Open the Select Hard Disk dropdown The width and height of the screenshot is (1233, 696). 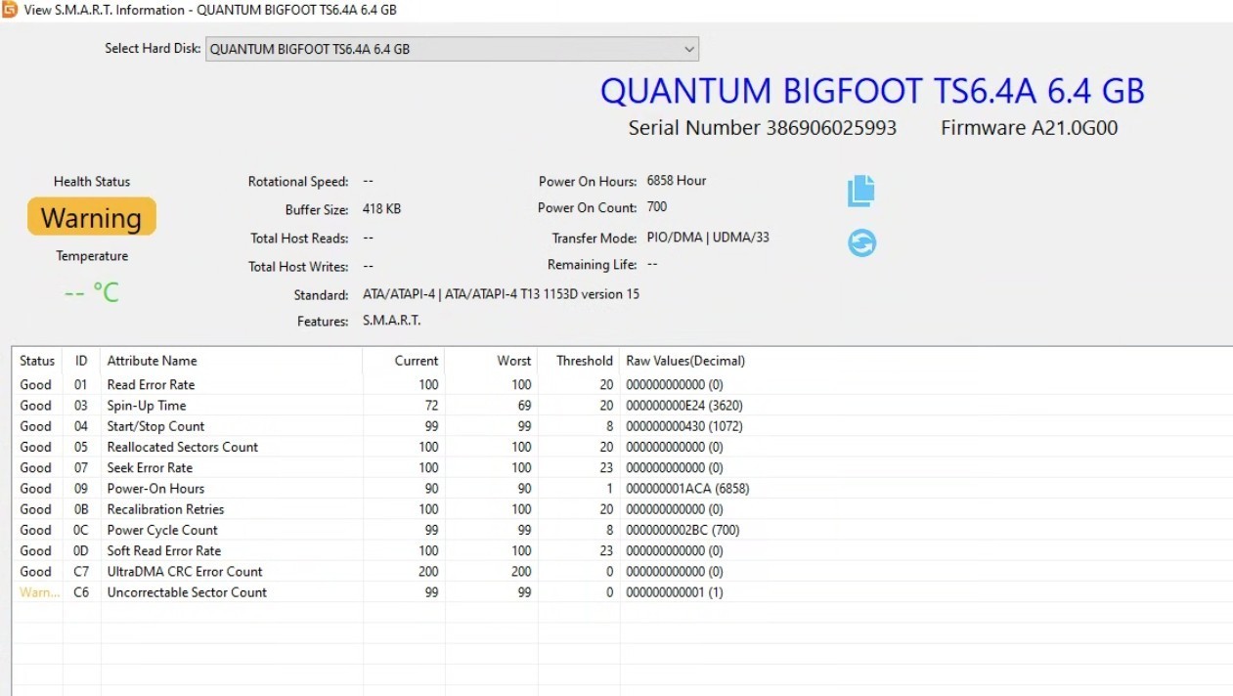click(x=452, y=49)
